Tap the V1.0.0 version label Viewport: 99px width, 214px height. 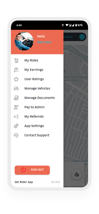(x=55, y=182)
